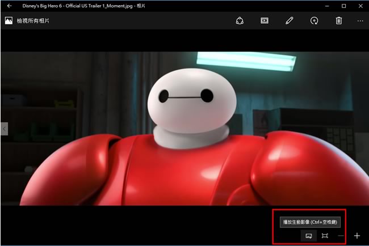
Task: Maximize the Photos window
Action: (344, 6)
